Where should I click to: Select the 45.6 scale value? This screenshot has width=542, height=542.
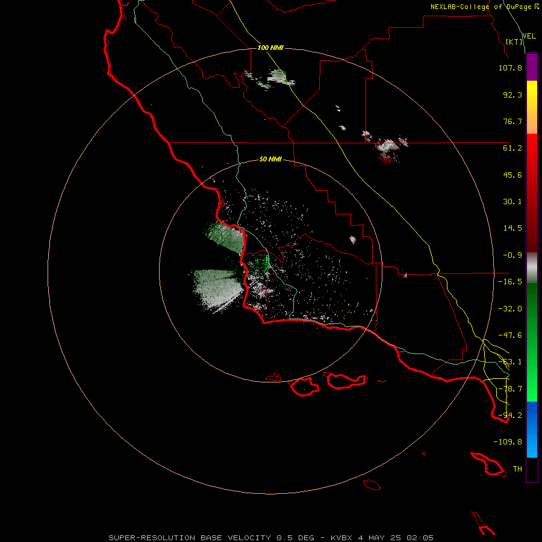tap(512, 175)
